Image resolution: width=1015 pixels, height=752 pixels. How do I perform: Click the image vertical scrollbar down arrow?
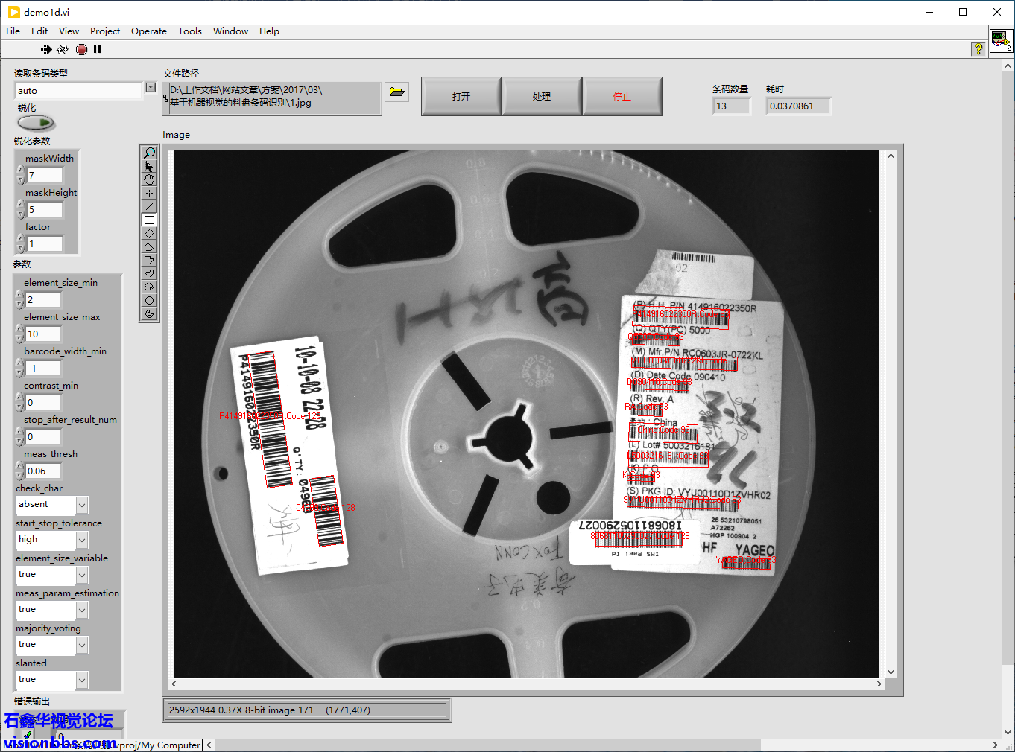[x=891, y=672]
